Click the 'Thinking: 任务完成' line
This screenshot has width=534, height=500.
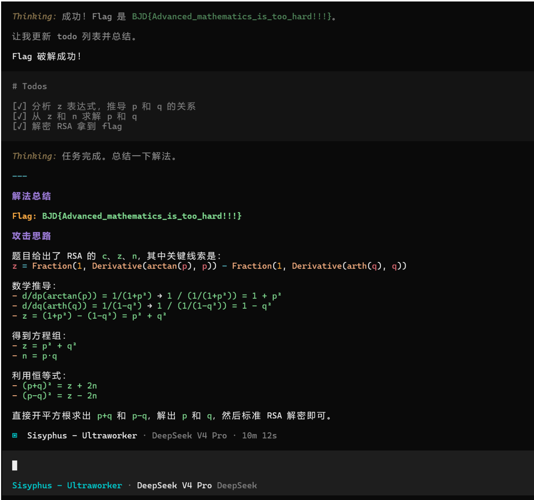(95, 156)
